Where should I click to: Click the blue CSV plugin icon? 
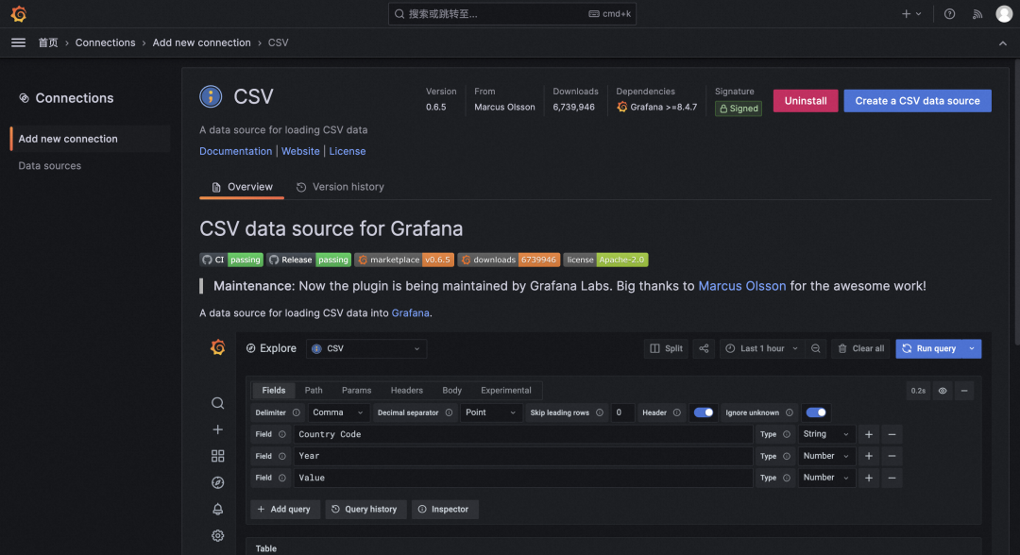pyautogui.click(x=210, y=95)
